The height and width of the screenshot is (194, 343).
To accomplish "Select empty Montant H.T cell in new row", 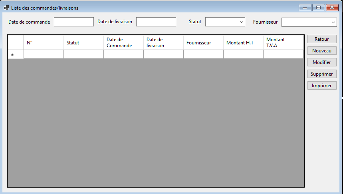I will 243,54.
